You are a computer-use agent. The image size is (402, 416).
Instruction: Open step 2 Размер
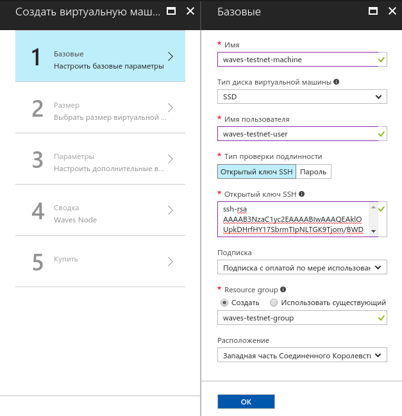coord(101,110)
